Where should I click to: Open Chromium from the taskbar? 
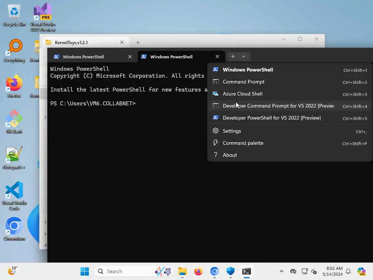click(x=214, y=271)
